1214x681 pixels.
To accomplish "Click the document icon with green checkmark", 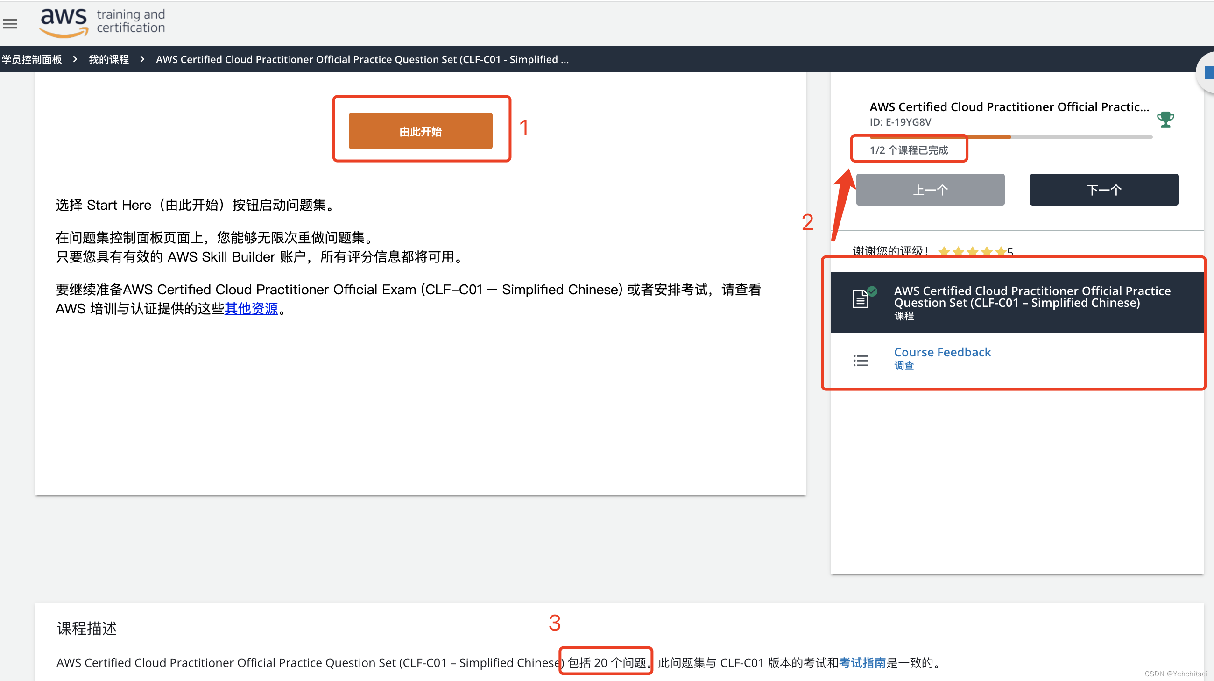I will point(864,298).
